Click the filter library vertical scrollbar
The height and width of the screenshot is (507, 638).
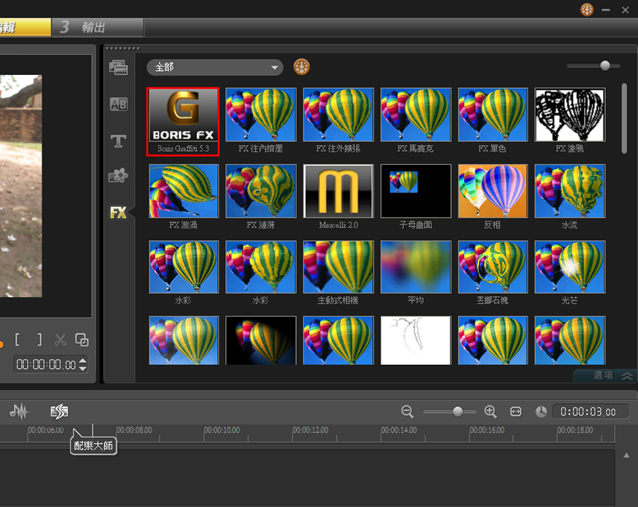point(624,118)
